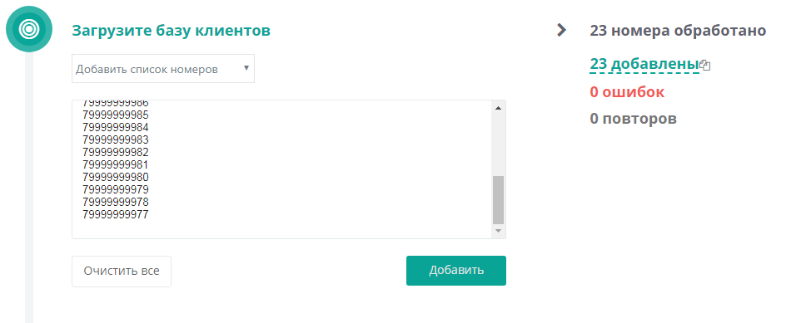Click the line 79999999981 in the textarea
The width and height of the screenshot is (786, 323).
(x=116, y=165)
